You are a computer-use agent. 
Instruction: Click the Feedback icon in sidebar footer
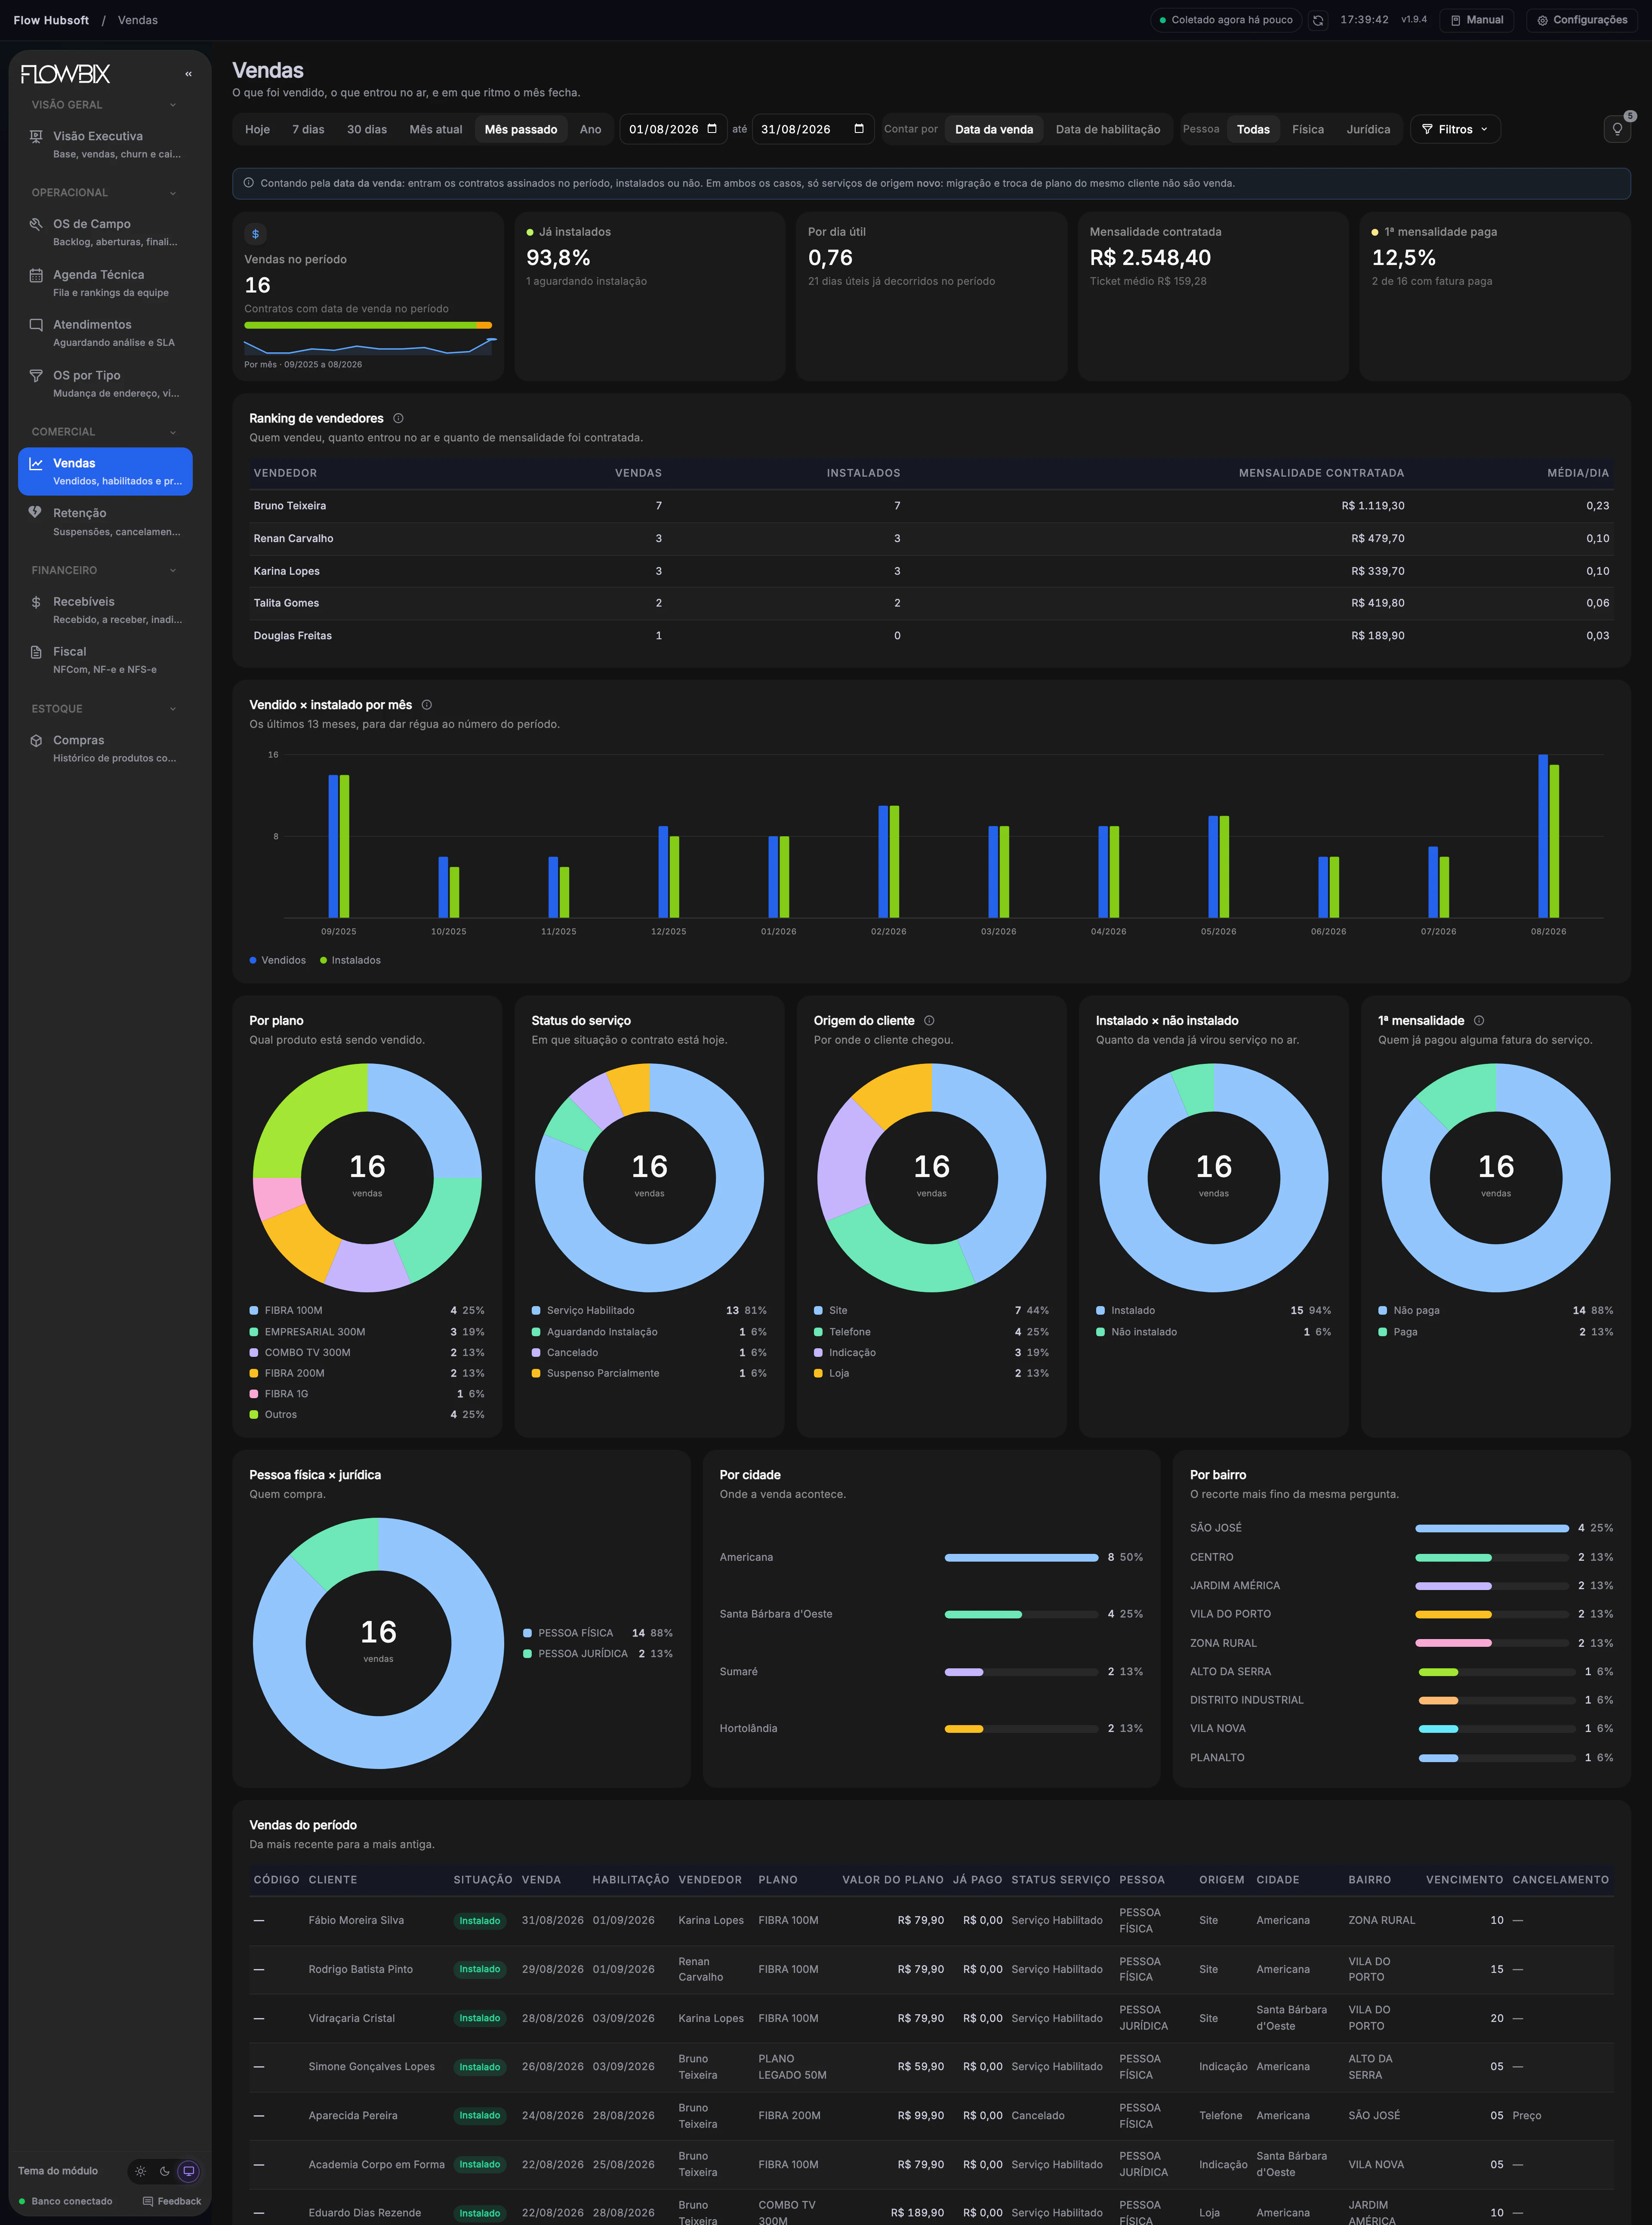(148, 2201)
